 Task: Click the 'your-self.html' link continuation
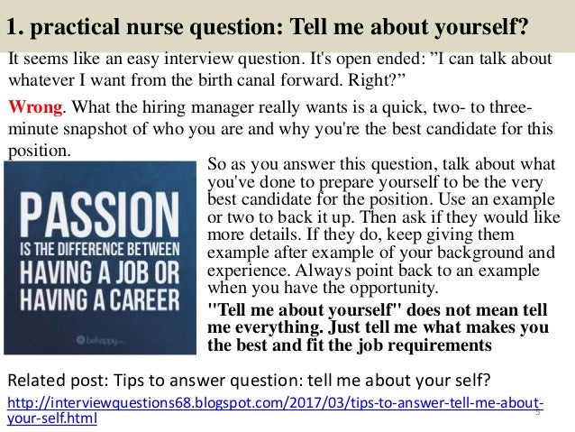[x=52, y=418]
